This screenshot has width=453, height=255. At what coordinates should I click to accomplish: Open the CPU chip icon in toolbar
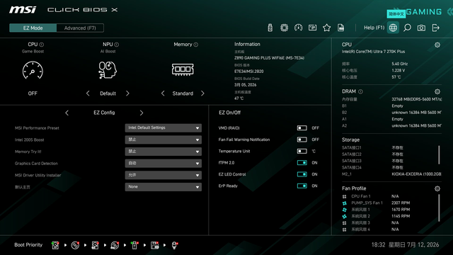285,28
